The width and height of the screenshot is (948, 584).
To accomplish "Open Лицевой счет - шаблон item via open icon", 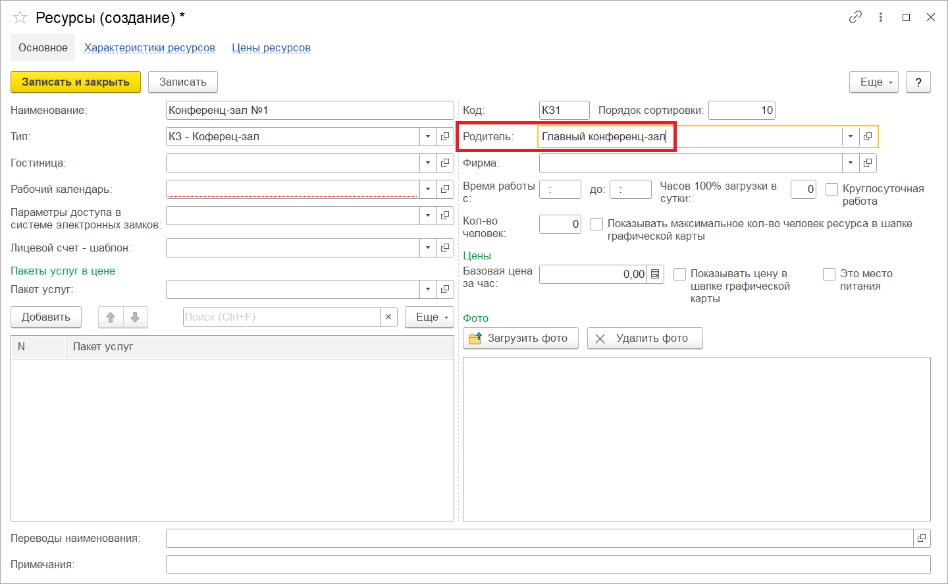I will click(x=445, y=248).
